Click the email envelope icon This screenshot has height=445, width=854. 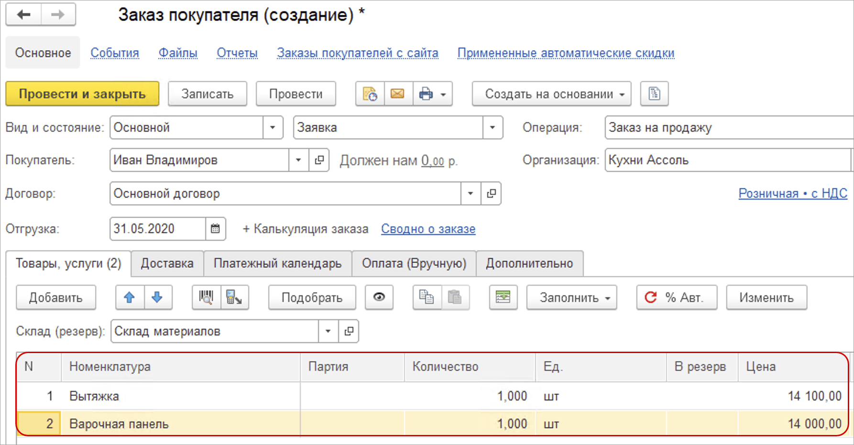tap(397, 94)
